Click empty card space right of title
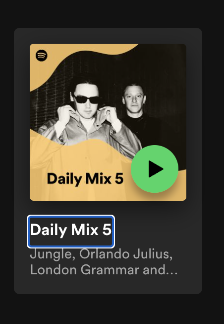Screen dimensions: 224x324 [x=157, y=231]
